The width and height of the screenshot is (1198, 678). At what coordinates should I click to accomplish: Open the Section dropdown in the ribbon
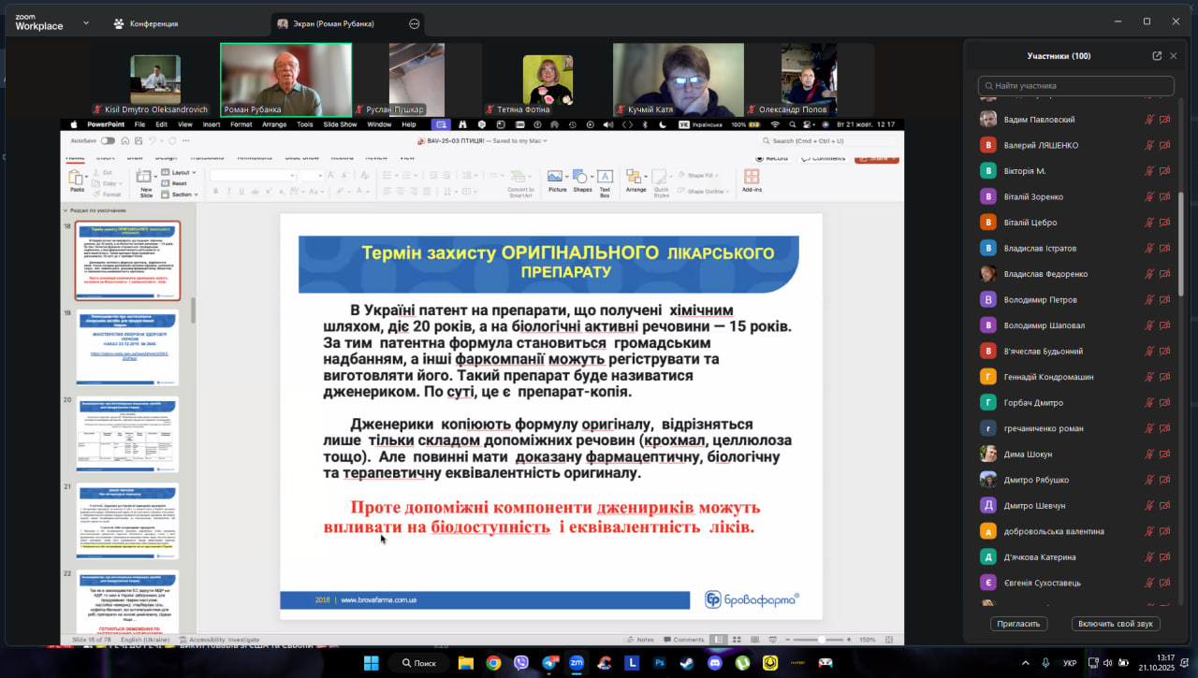click(x=182, y=195)
